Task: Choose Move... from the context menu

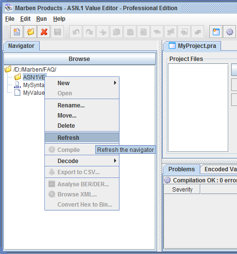Action: [82, 116]
